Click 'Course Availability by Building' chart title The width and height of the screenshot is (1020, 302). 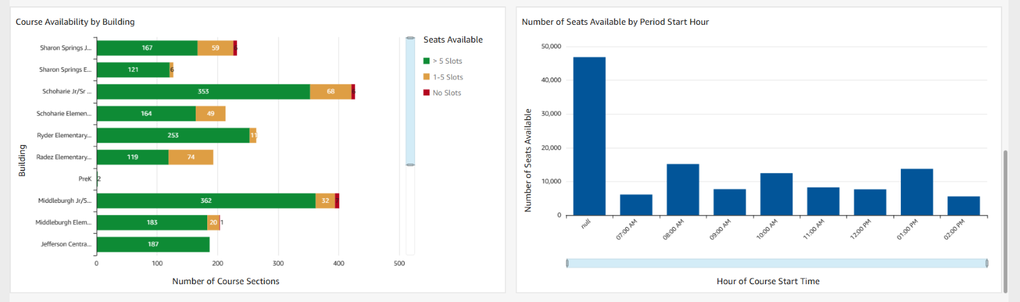75,22
